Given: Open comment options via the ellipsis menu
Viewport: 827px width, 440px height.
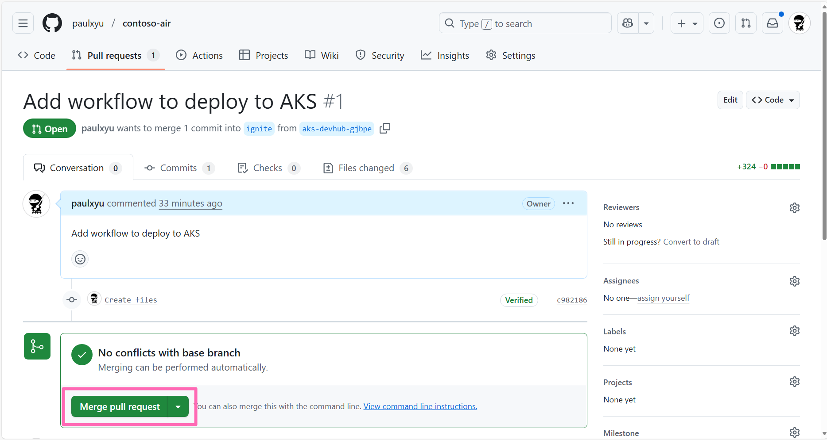Looking at the screenshot, I should 568,203.
